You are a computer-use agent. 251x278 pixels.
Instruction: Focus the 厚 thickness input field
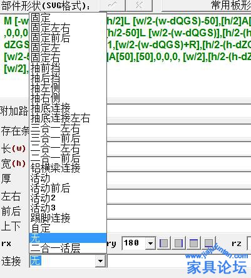tap(179, 179)
